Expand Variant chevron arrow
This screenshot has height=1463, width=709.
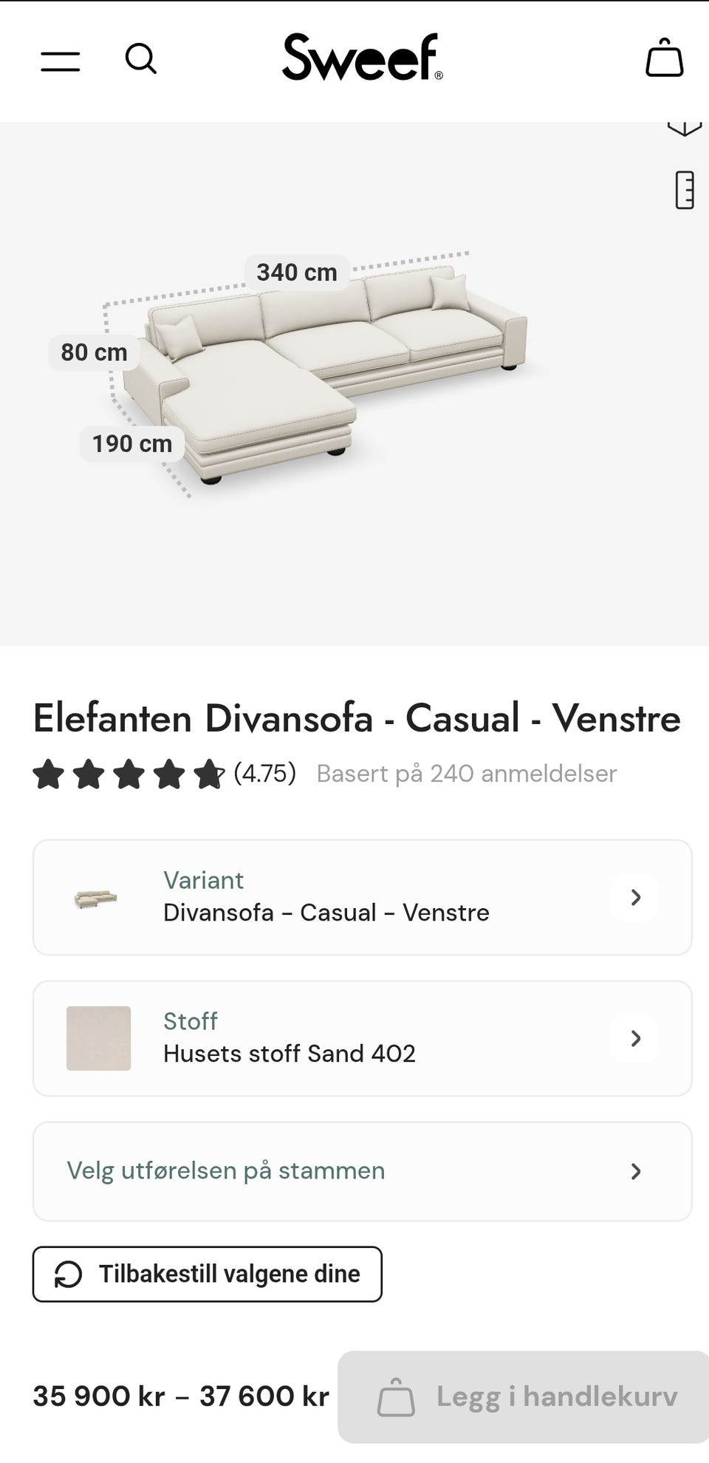coord(635,898)
